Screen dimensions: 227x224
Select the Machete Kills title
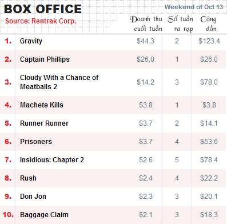42,105
